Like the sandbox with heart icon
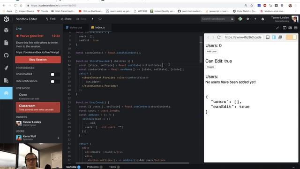300x169 pixels. coord(100,19)
